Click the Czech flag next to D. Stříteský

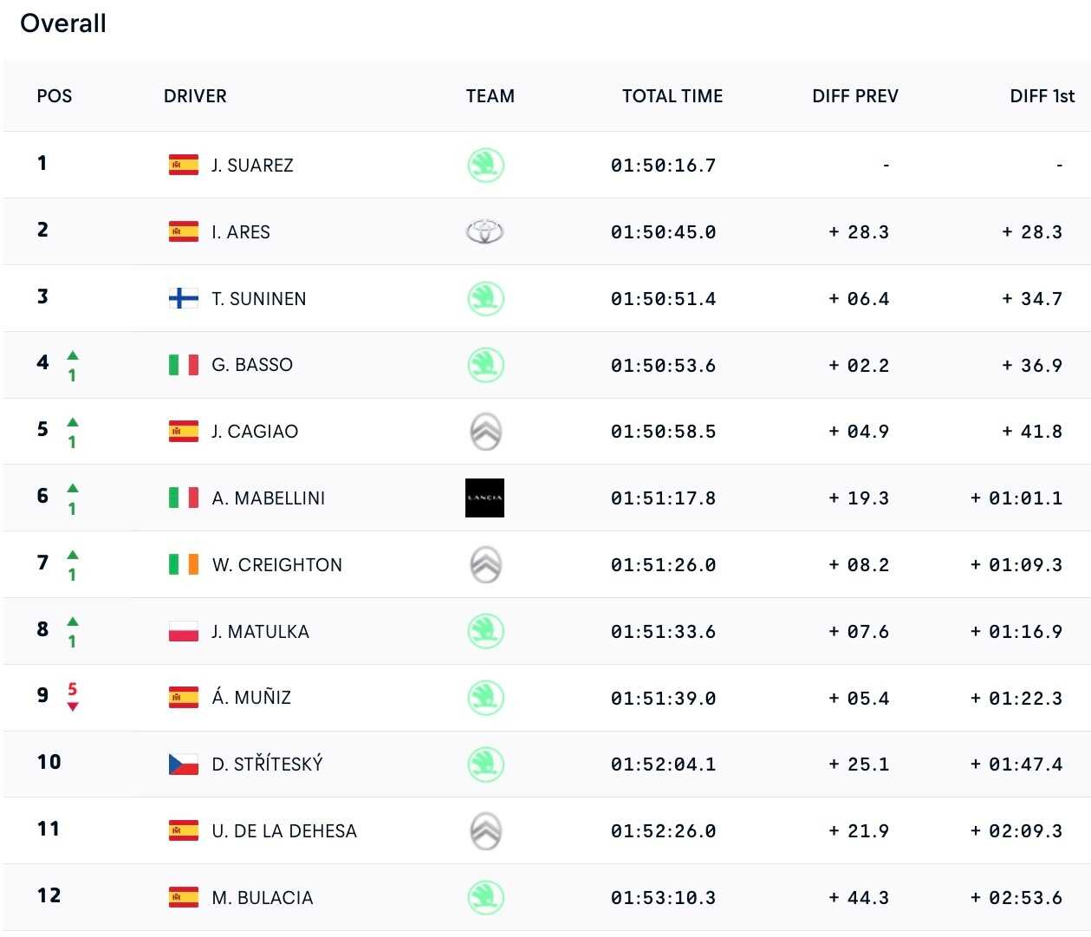184,764
